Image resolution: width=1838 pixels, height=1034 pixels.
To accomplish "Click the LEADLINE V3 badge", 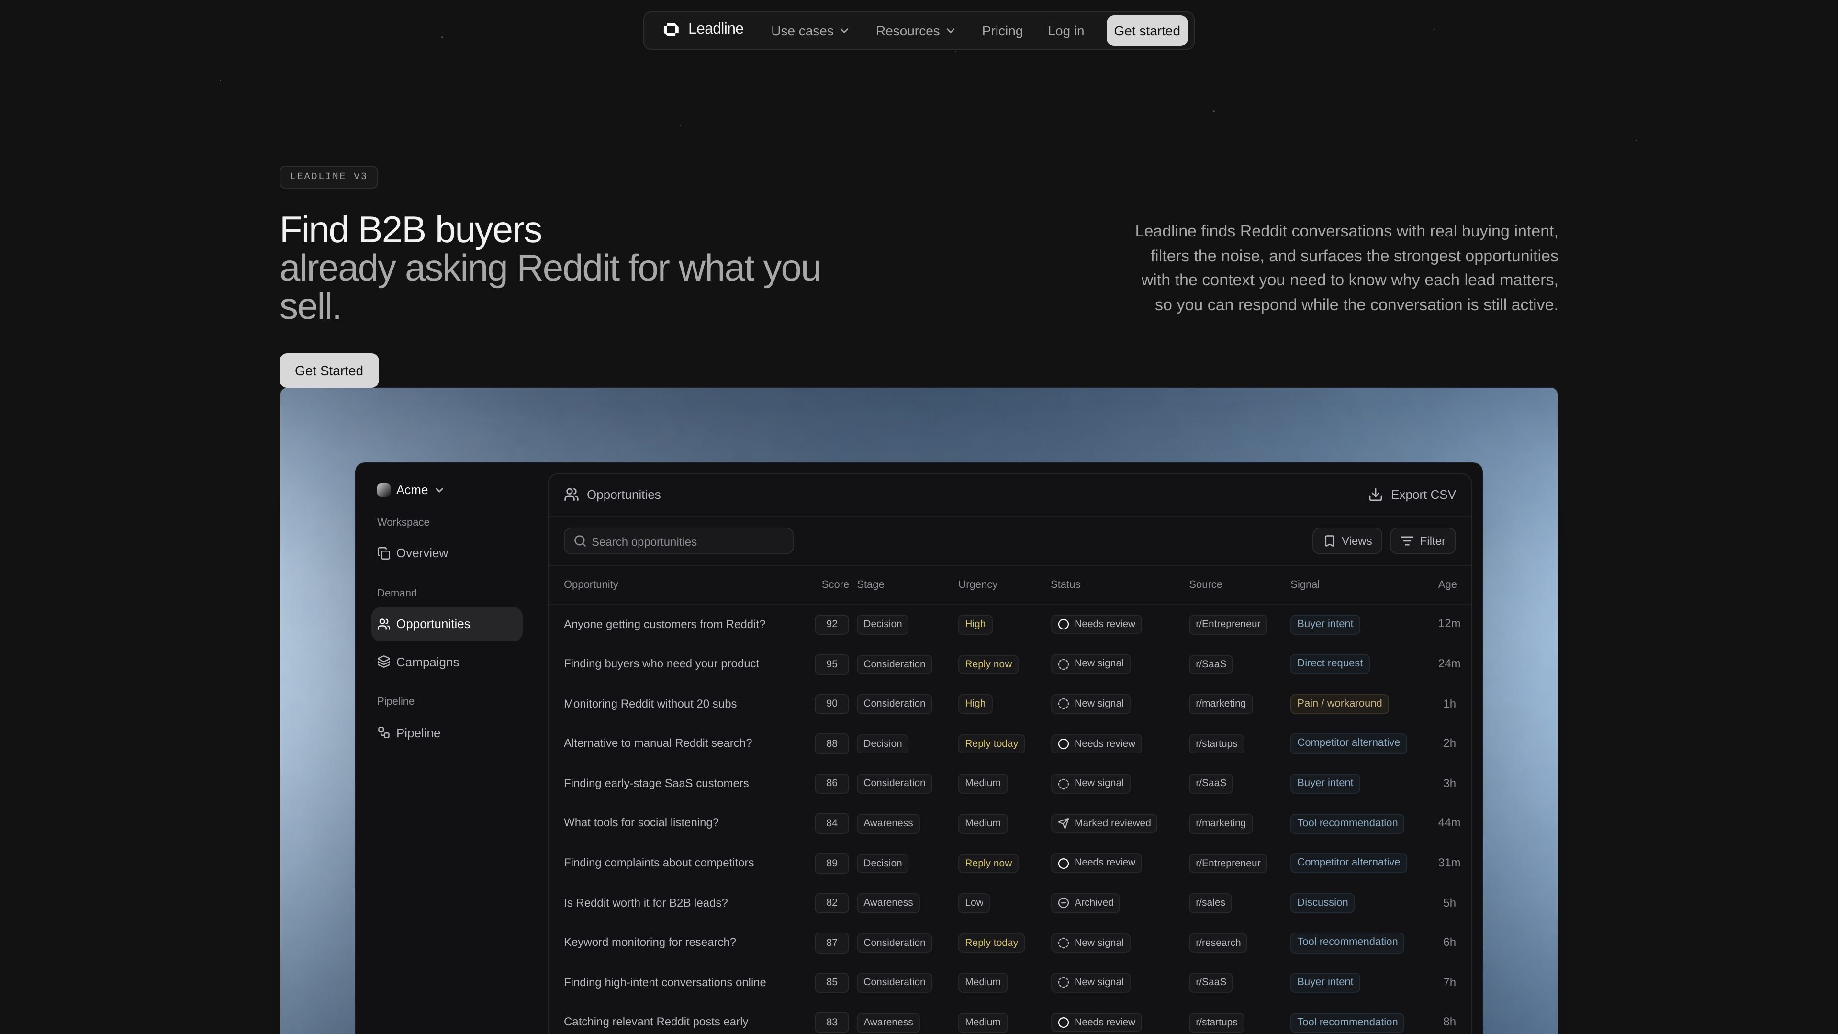I will click(329, 177).
